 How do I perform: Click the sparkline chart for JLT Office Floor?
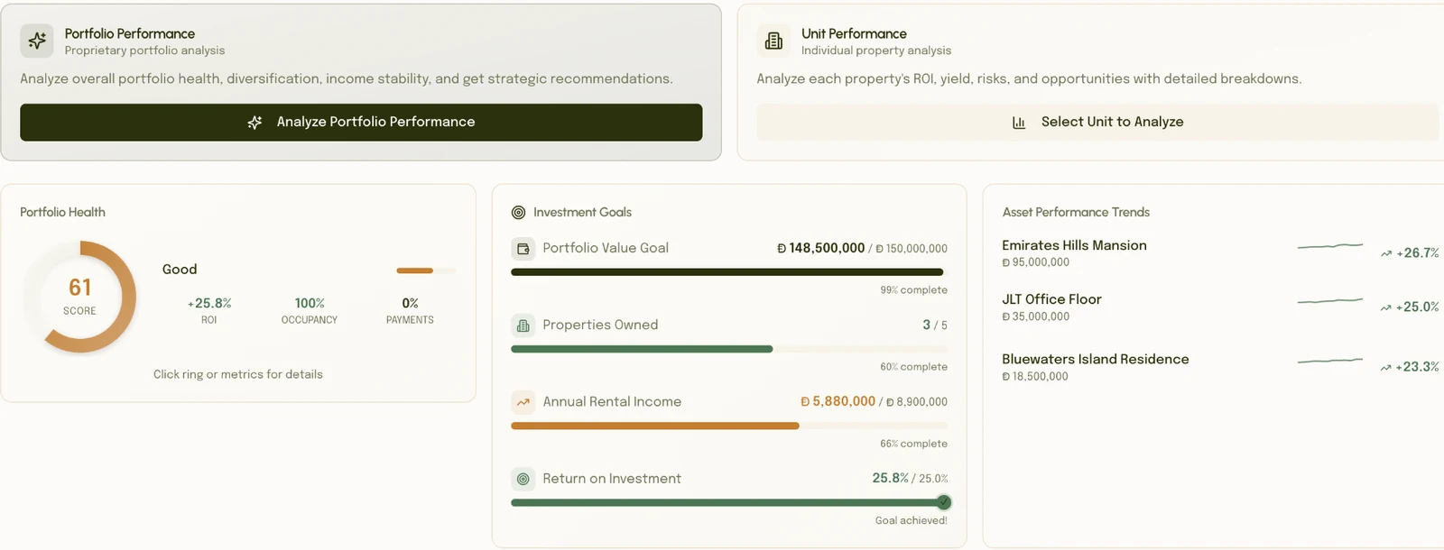click(1330, 300)
